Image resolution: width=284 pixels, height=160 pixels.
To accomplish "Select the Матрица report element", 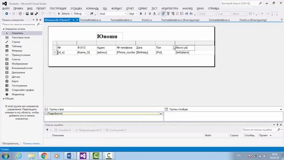I will click(22, 51).
